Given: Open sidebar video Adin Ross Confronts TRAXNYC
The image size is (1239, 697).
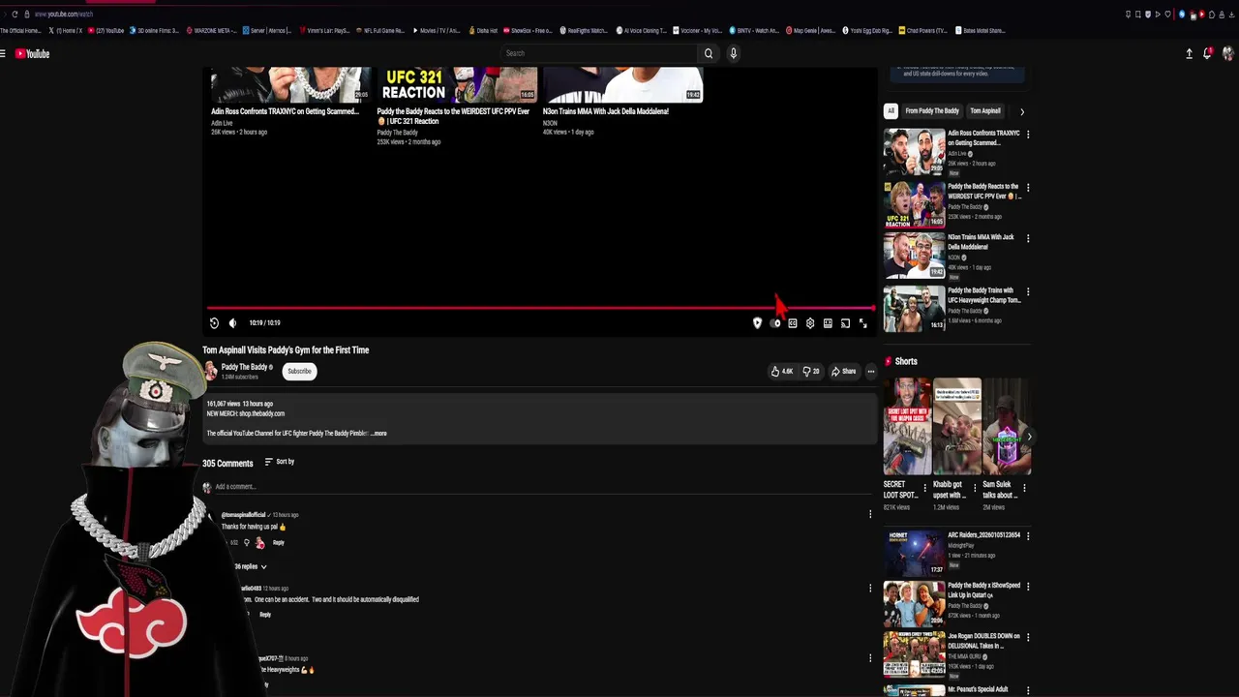Looking at the screenshot, I should [x=914, y=151].
